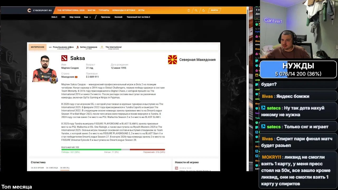The image size is (338, 190).
Task: Toggle dark theme moon icon
Action: [203, 10]
